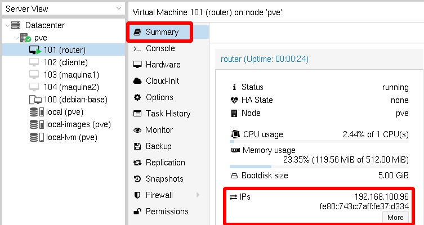Click the More button for IPs

[x=395, y=217]
